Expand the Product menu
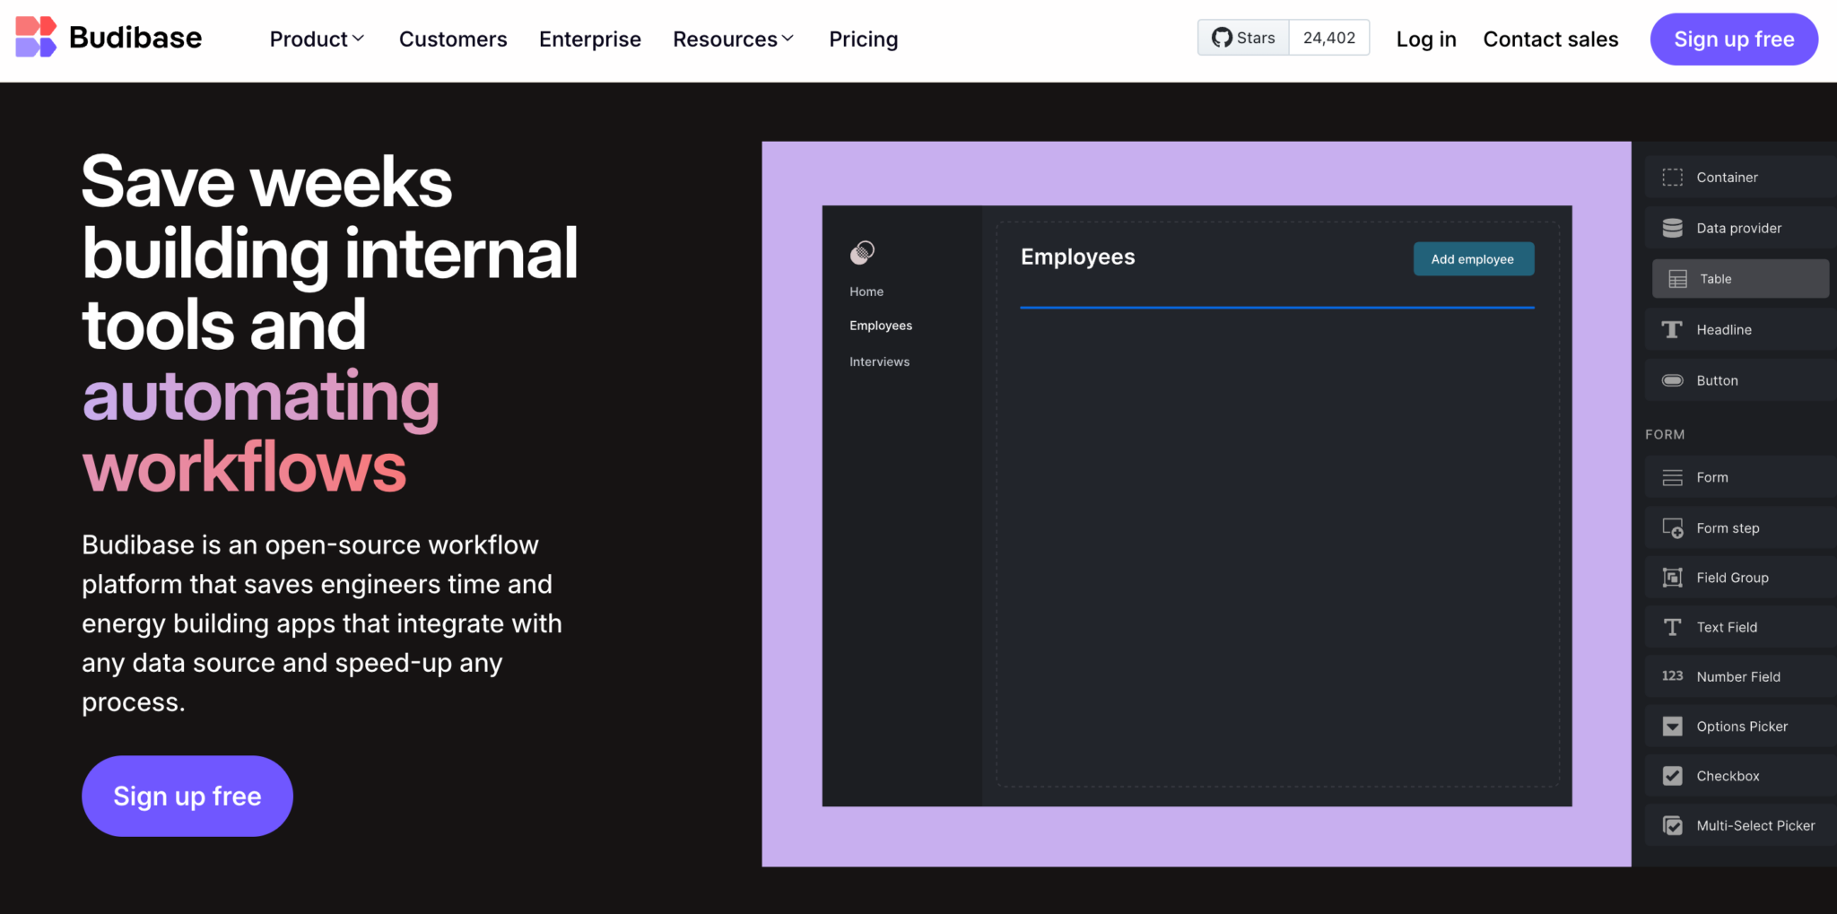The image size is (1837, 914). pyautogui.click(x=317, y=39)
